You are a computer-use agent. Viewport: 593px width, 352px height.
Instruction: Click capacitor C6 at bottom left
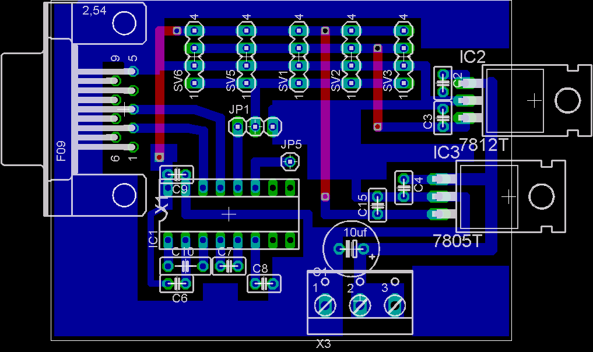pyautogui.click(x=176, y=284)
